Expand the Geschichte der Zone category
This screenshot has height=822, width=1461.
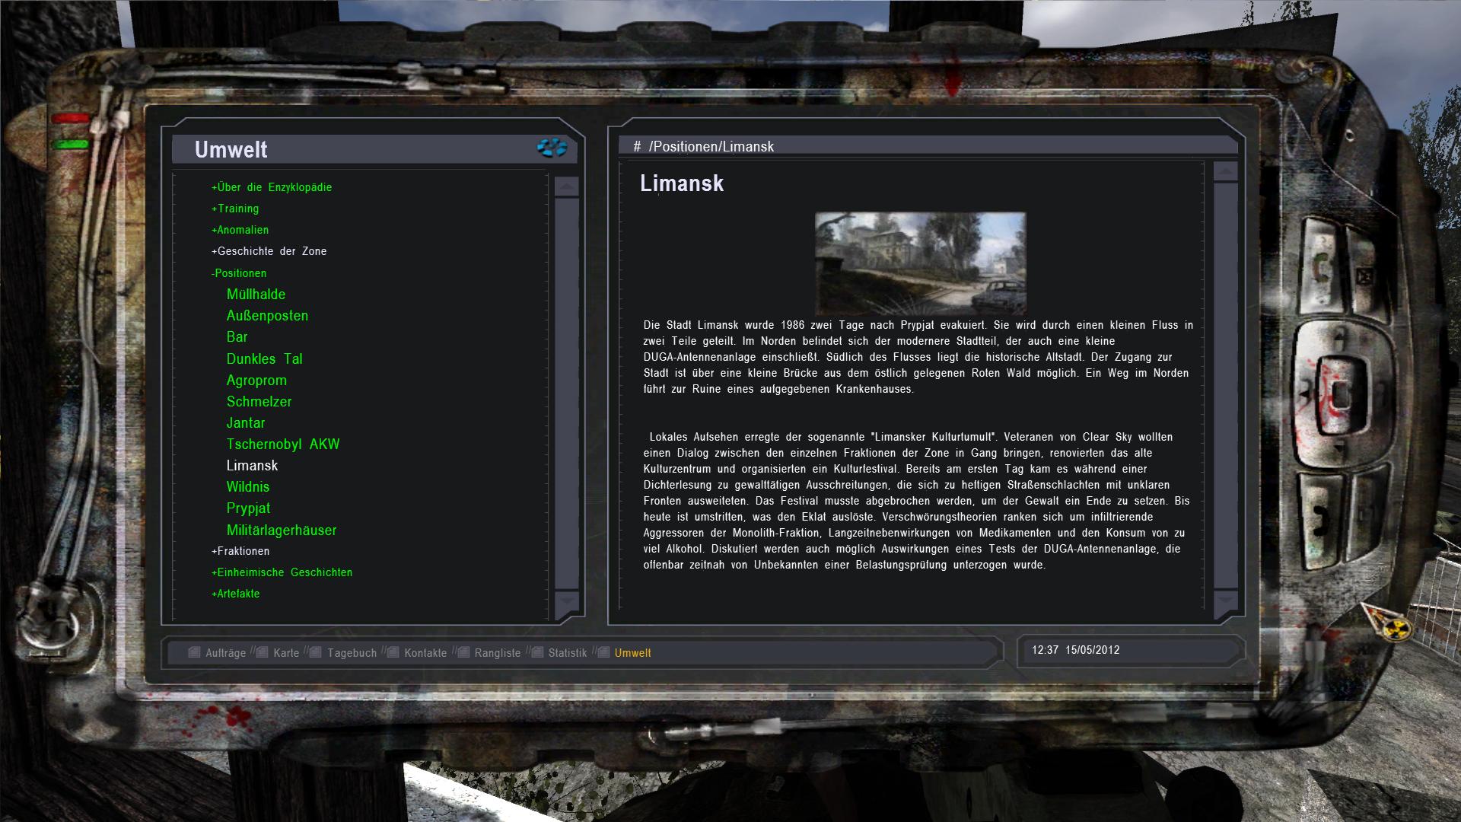tap(269, 251)
